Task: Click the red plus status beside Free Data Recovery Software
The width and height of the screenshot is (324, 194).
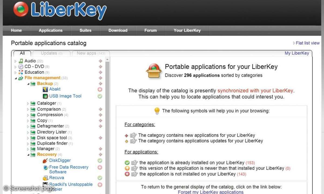Action: click(x=100, y=167)
